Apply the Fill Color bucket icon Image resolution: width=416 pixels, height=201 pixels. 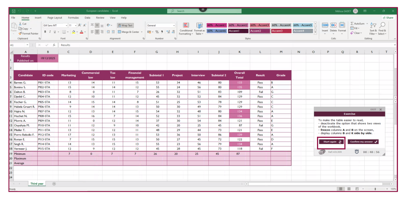pos(74,32)
